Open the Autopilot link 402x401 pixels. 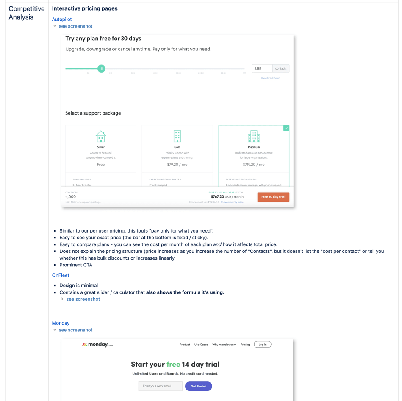pos(62,19)
